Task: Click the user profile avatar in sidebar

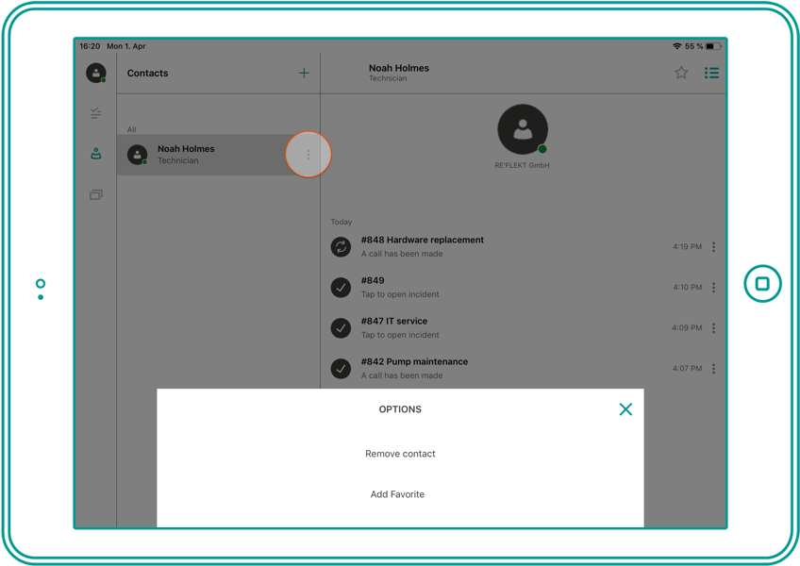Action: click(x=96, y=73)
